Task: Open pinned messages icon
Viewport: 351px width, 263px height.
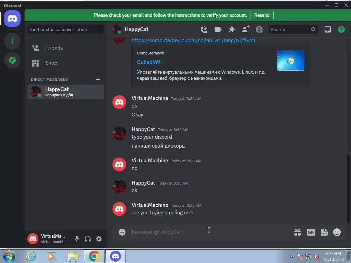Action: click(232, 29)
